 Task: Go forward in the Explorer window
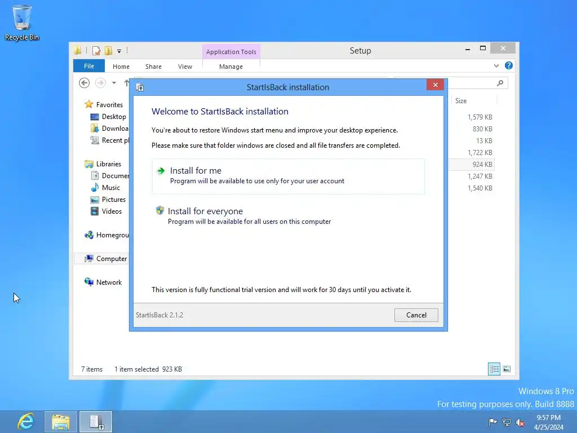(x=100, y=83)
